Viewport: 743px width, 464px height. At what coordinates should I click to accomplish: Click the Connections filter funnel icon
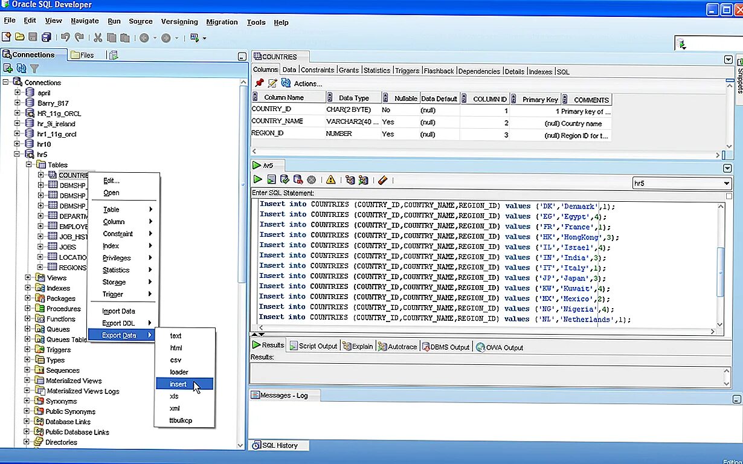34,68
